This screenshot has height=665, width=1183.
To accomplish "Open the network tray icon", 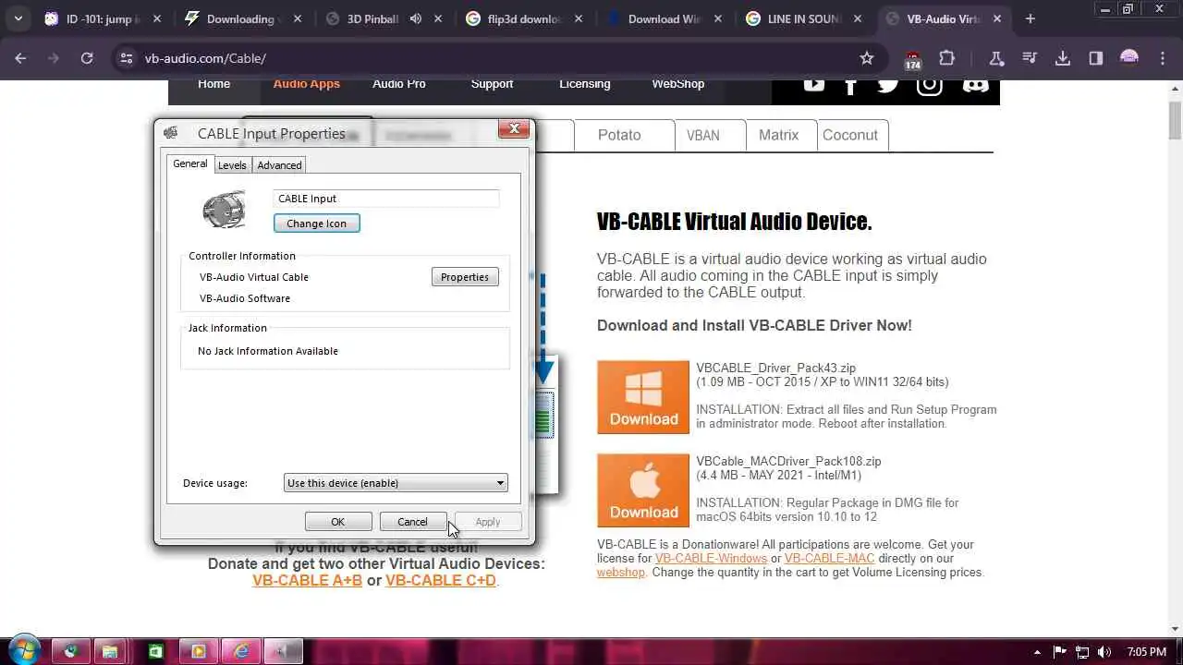I will (x=1081, y=652).
